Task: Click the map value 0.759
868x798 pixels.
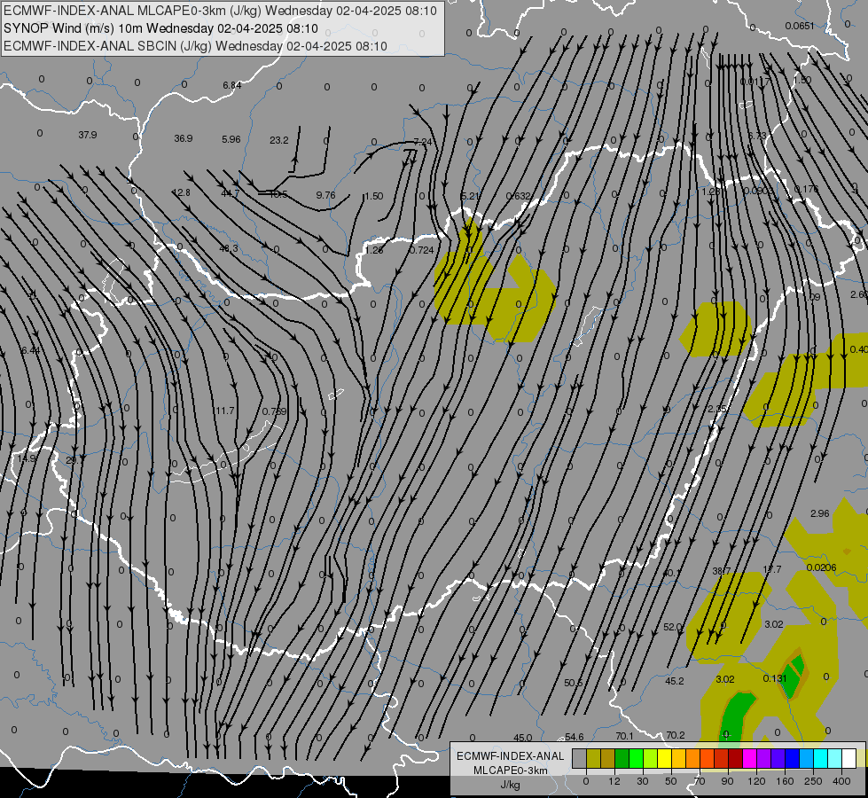Action: coord(275,411)
